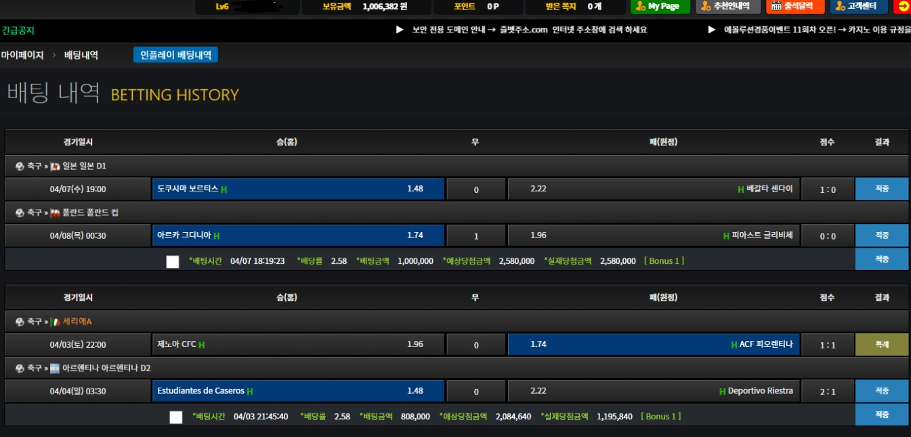This screenshot has width=911, height=437.
Task: Select the ACF 피오렌티나 away odds cell
Action: coord(653,344)
